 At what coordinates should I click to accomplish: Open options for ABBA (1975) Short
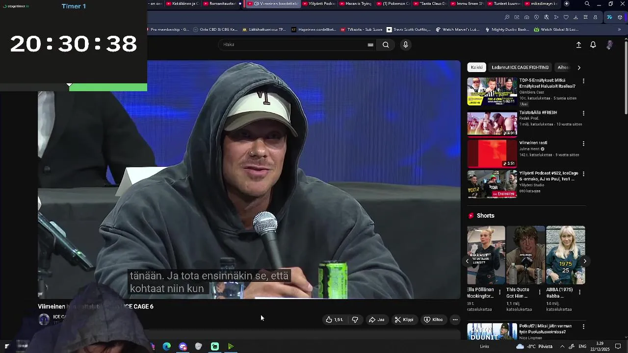579,292
